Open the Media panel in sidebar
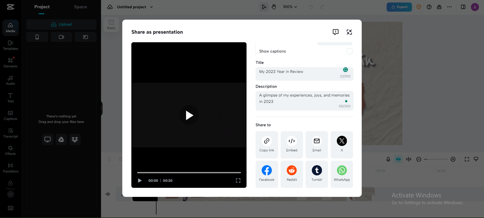The image size is (484, 218). [x=11, y=28]
